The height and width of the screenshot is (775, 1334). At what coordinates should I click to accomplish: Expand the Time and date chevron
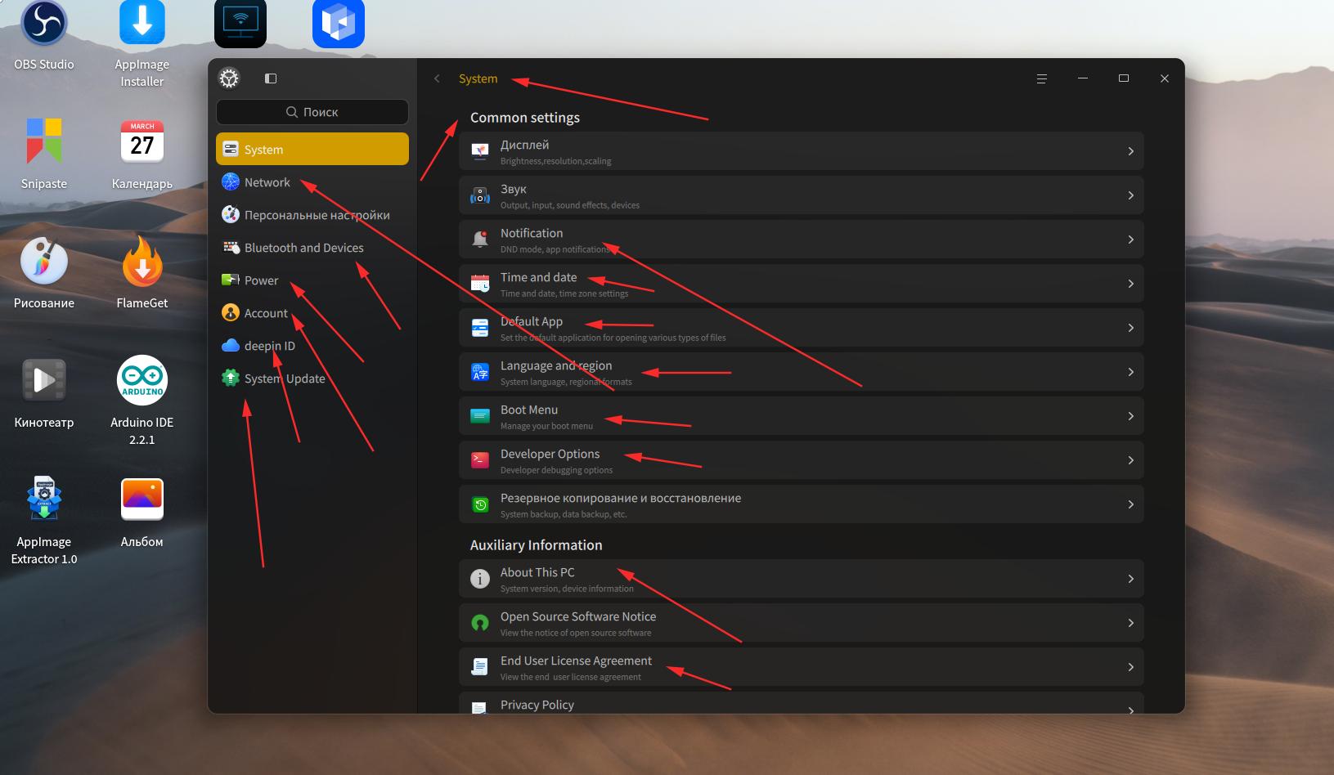(1130, 284)
